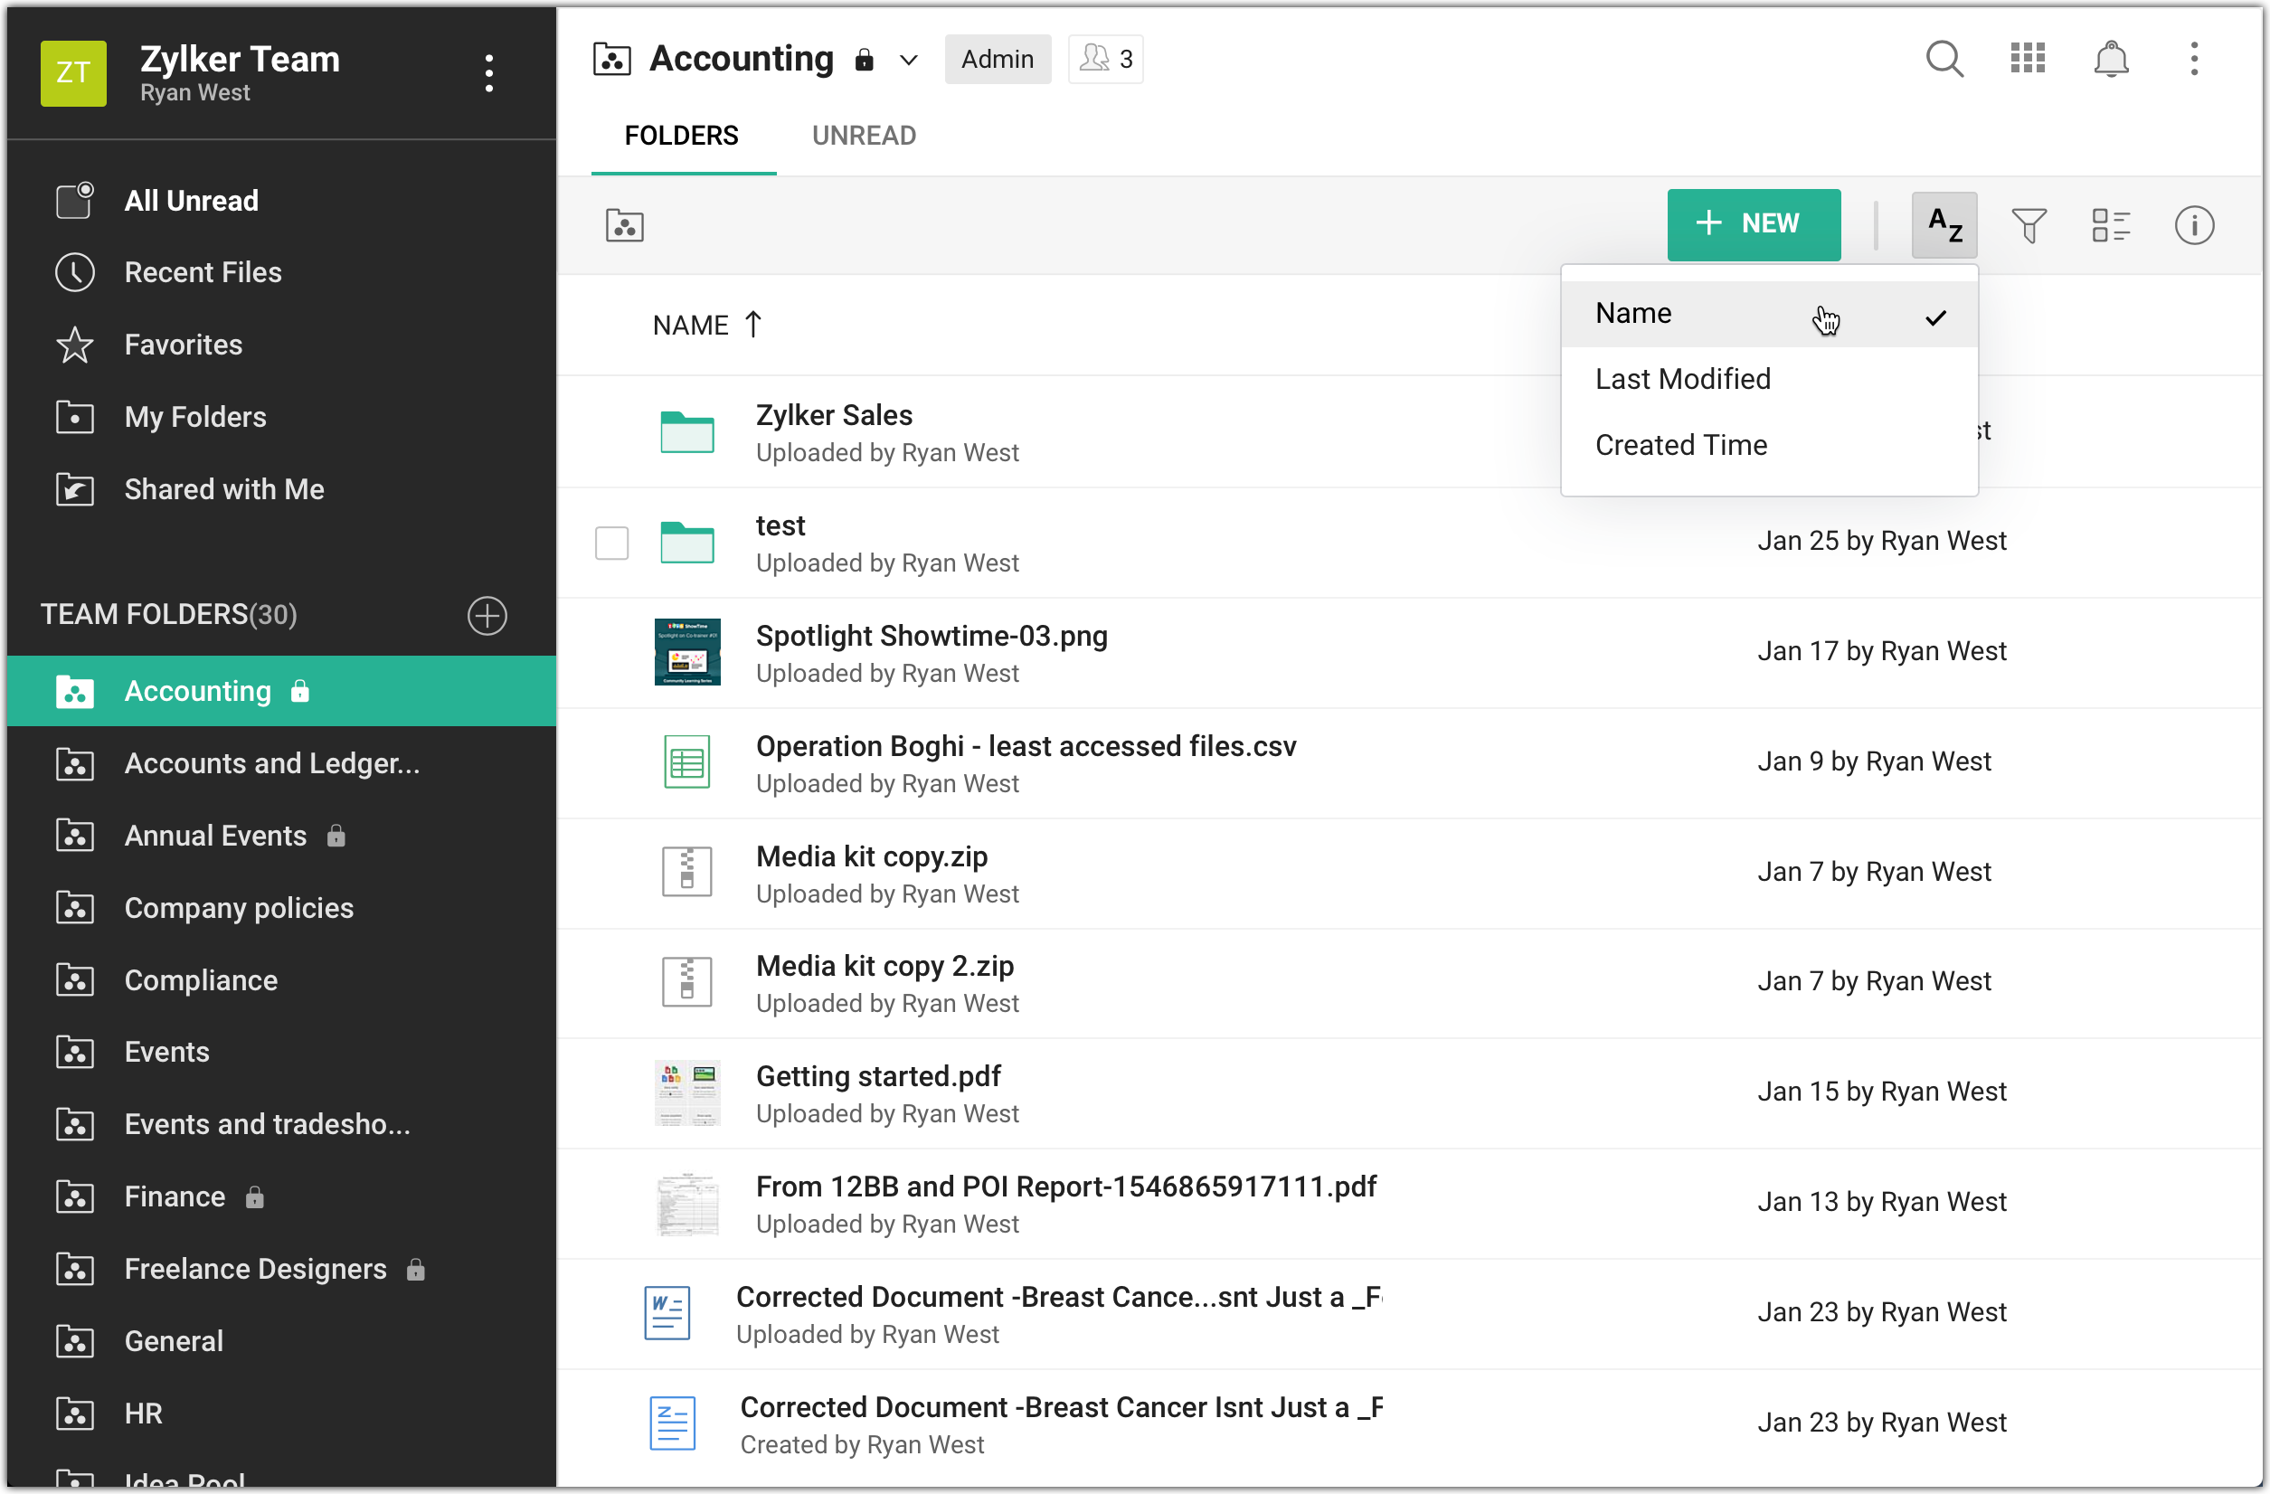Switch the list view layout icon
This screenshot has width=2270, height=1494.
2110,225
